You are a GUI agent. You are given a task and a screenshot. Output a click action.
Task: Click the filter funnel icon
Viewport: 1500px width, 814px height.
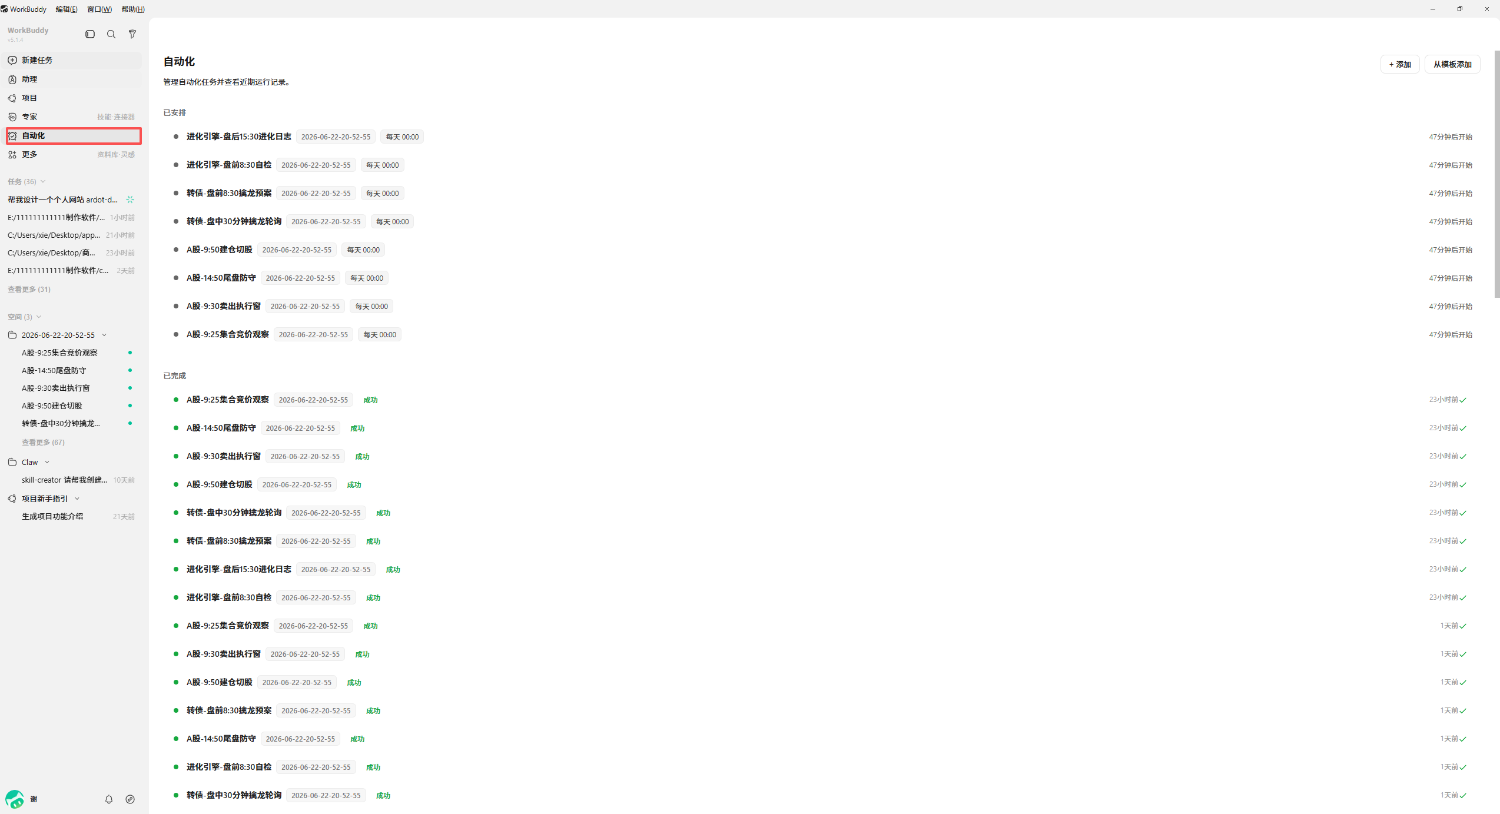coord(132,34)
